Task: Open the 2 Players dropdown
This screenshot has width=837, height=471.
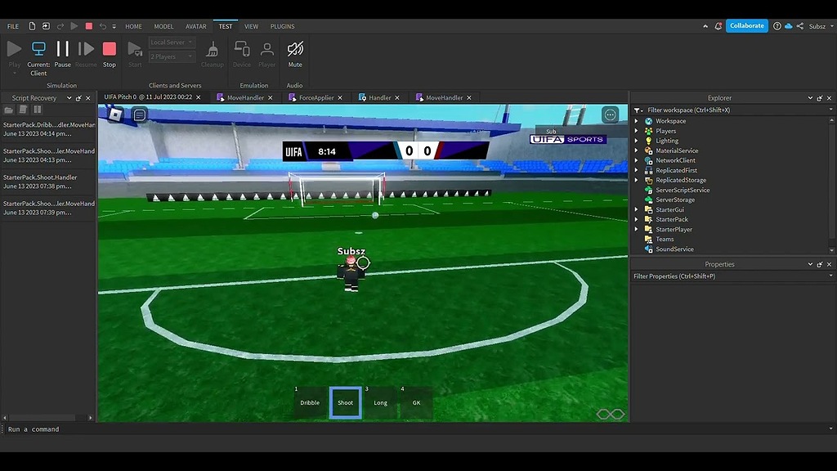Action: 171,56
